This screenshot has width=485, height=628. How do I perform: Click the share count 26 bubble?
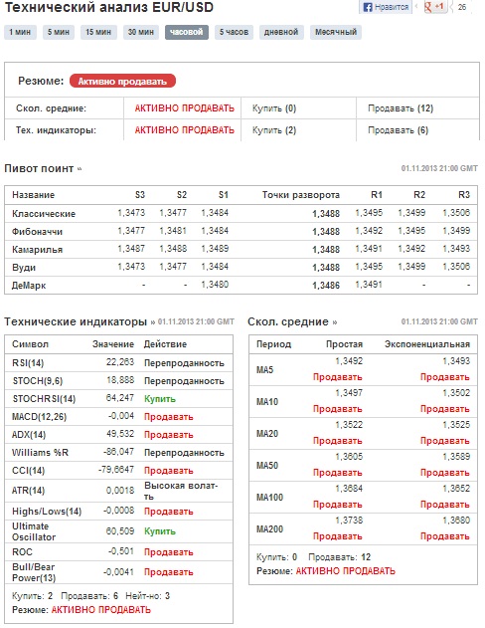click(461, 7)
